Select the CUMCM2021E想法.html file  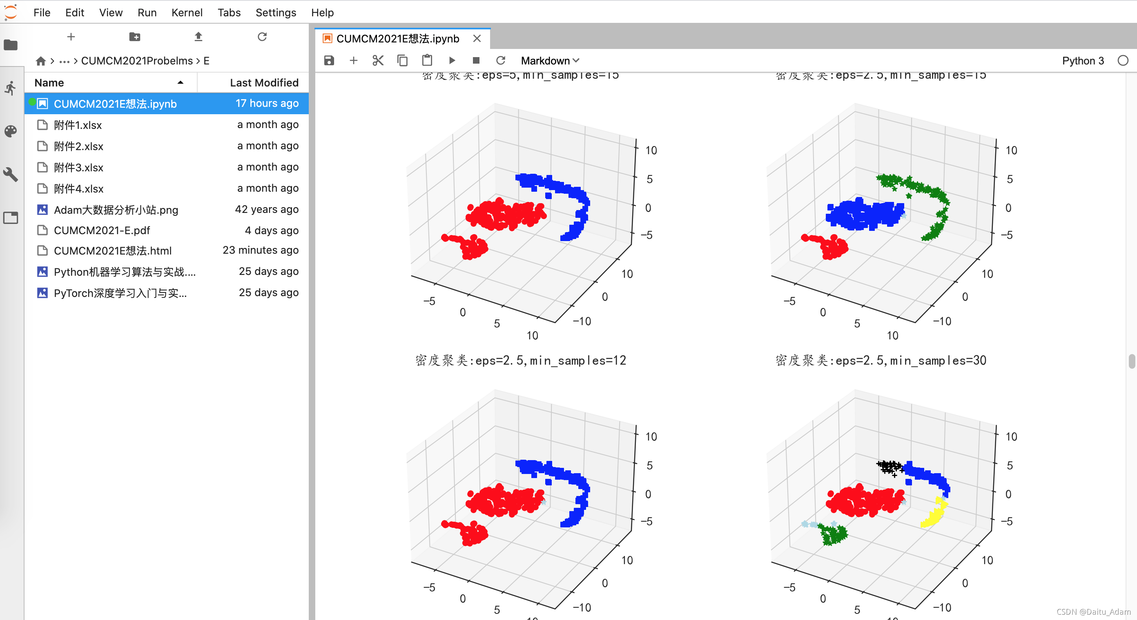tap(167, 250)
